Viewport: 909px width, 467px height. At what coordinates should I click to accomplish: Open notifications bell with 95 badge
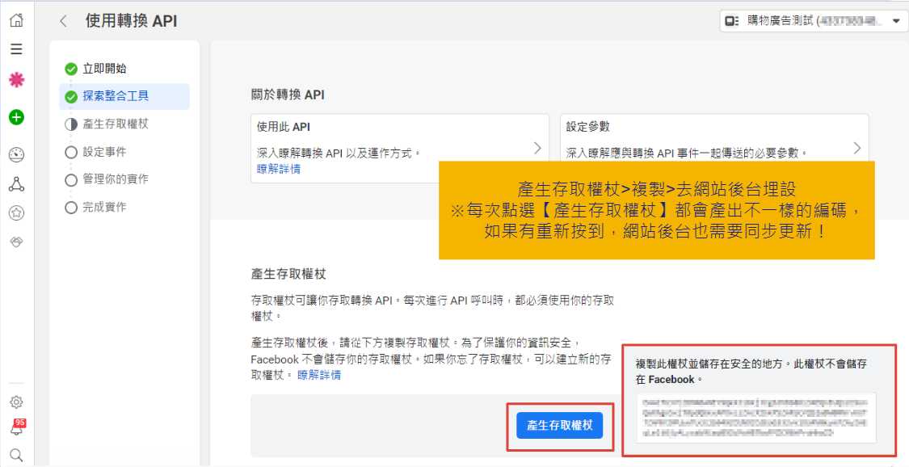[16, 428]
